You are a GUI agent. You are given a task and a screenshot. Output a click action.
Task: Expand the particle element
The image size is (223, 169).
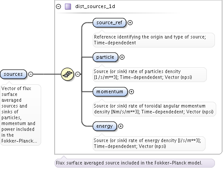(122, 57)
